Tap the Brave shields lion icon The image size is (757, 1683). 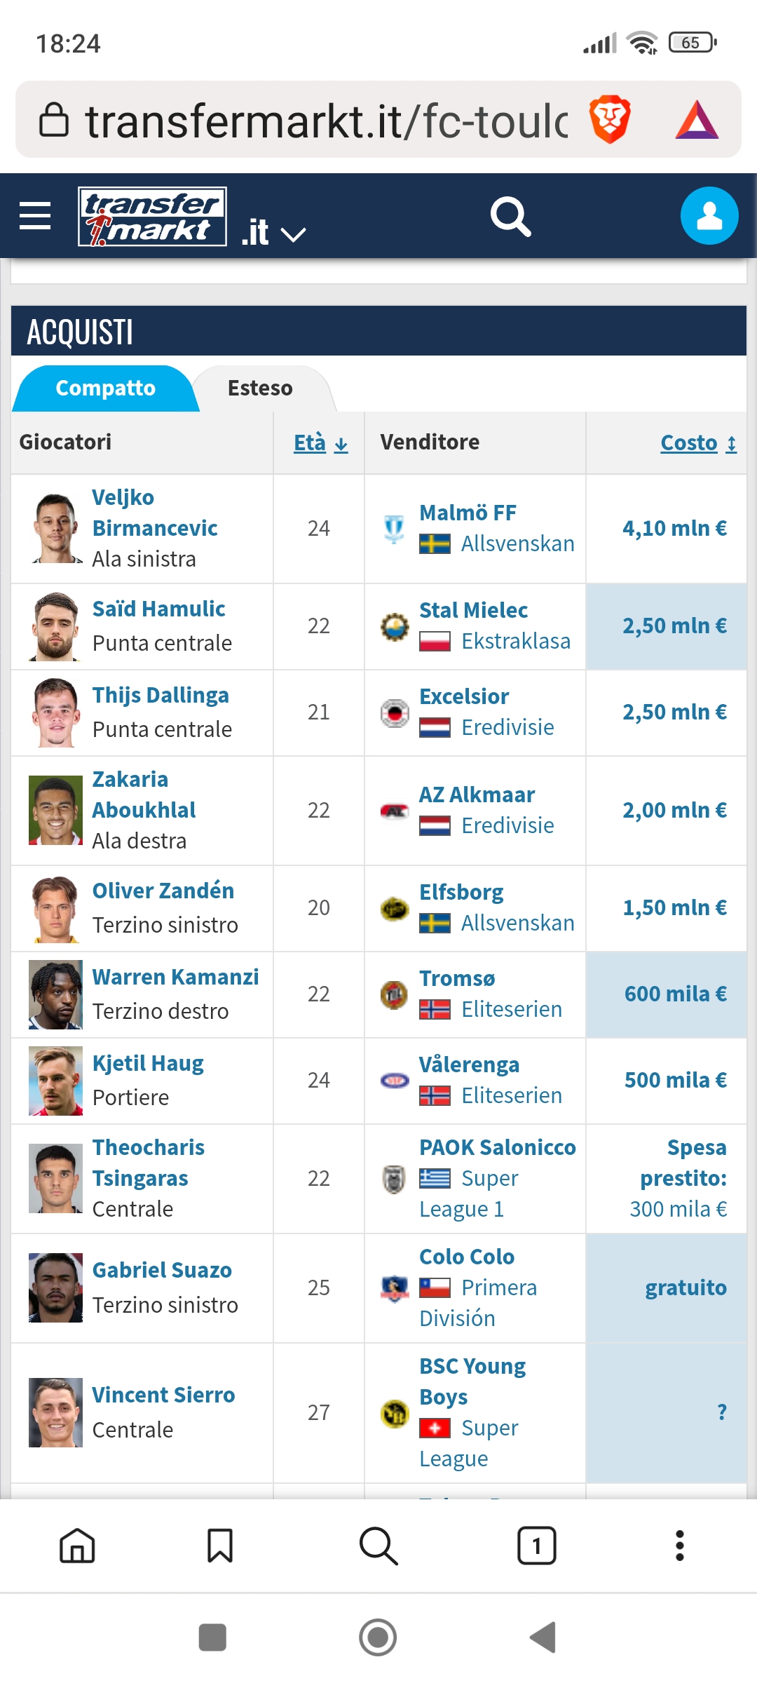[610, 119]
